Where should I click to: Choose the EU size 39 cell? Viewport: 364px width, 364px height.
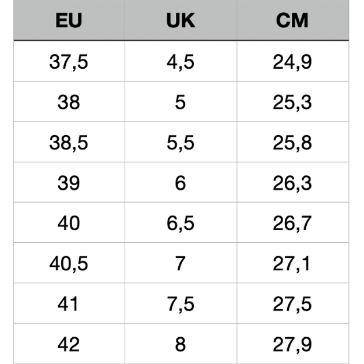(69, 183)
